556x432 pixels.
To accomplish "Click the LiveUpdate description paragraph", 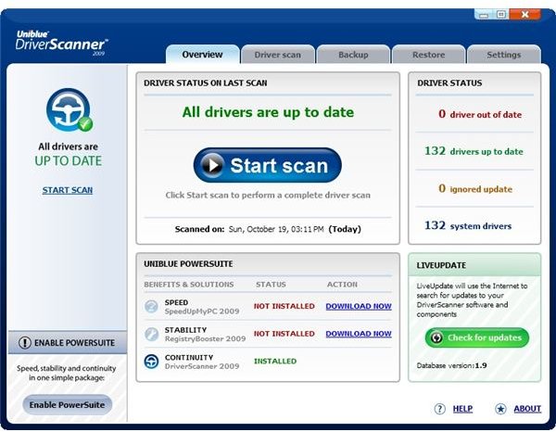I will coord(472,300).
